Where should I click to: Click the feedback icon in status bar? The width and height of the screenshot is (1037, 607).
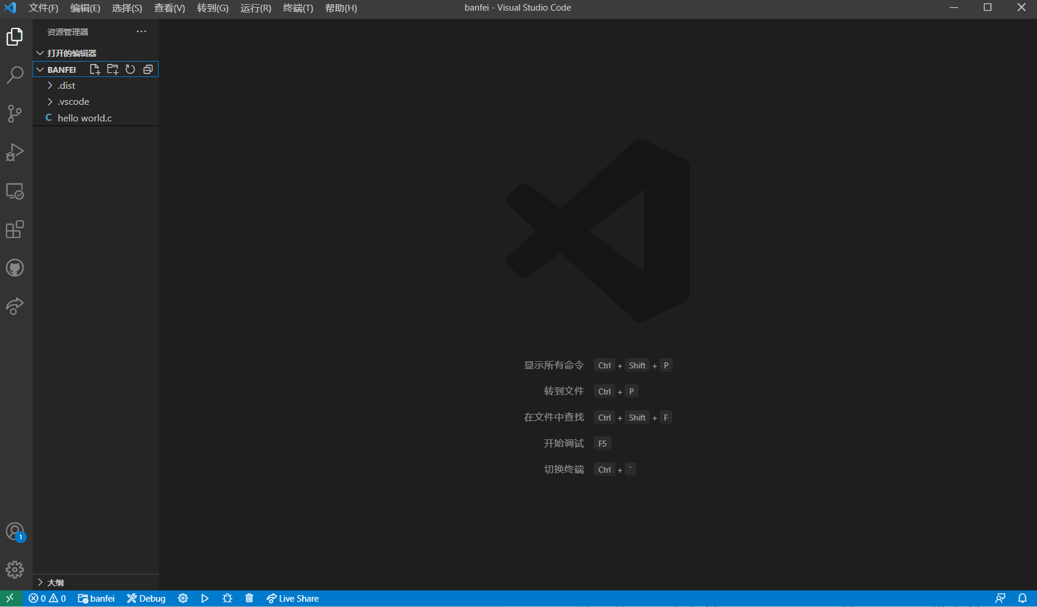tap(1000, 598)
